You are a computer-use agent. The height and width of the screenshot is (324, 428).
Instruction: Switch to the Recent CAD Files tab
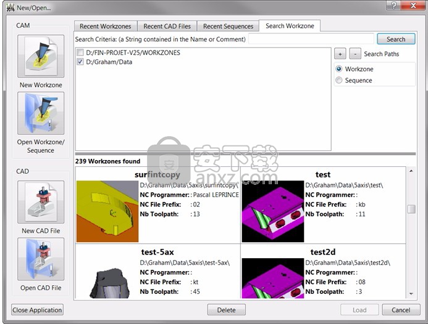(167, 26)
